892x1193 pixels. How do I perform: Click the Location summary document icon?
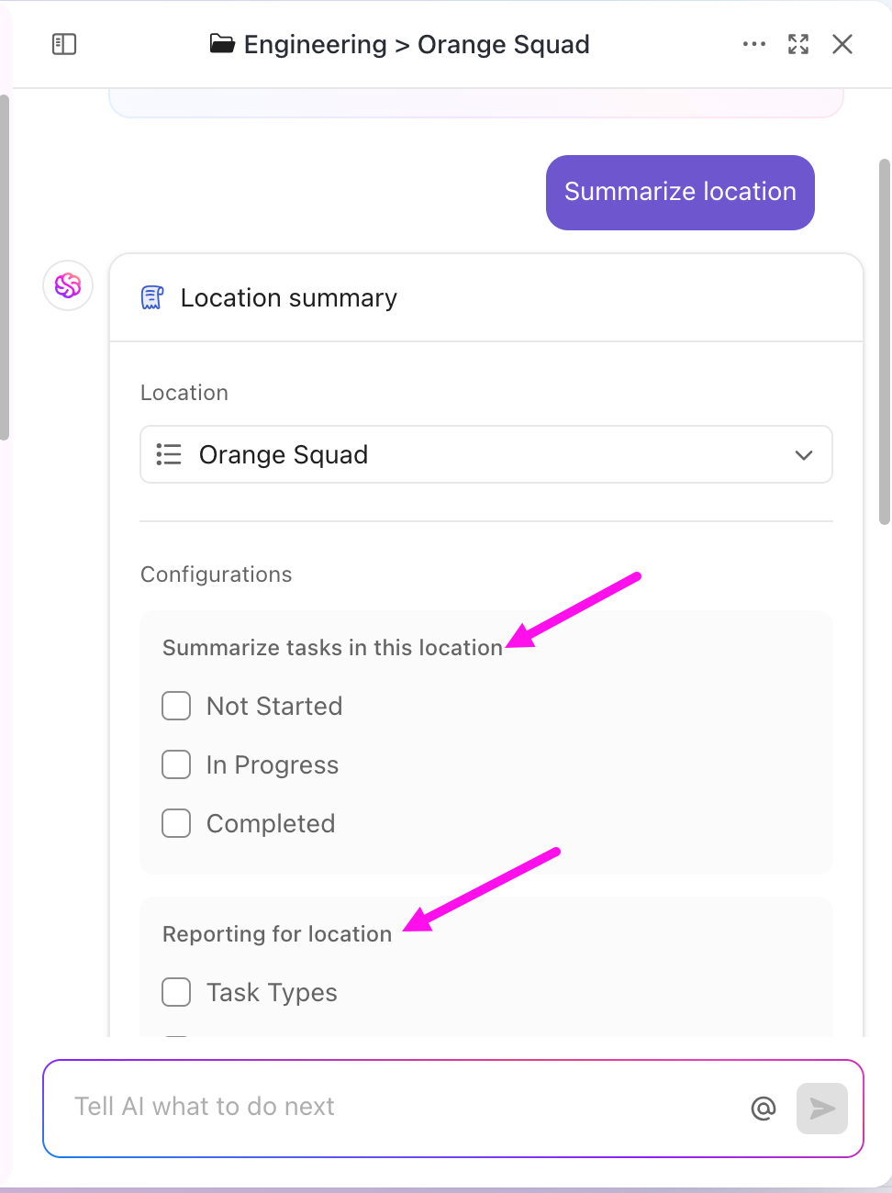152,296
